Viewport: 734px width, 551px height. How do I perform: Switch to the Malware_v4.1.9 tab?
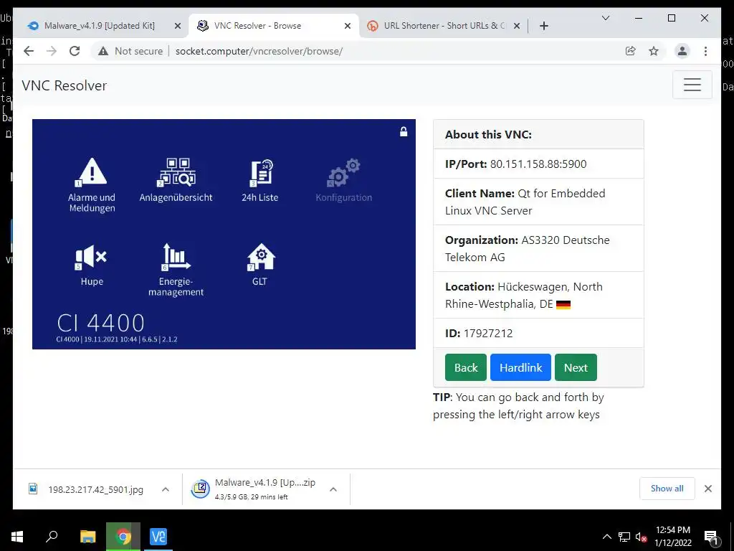100,26
